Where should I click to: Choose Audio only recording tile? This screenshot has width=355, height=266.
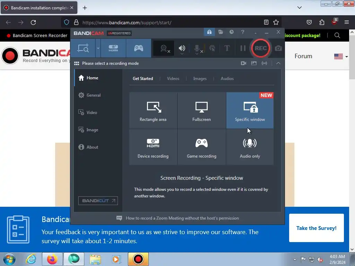(x=250, y=147)
